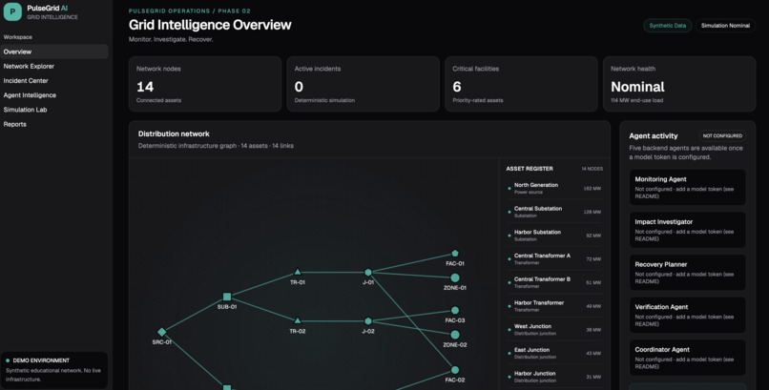Click the Synthetic Data badge
The image size is (769, 390).
point(668,26)
